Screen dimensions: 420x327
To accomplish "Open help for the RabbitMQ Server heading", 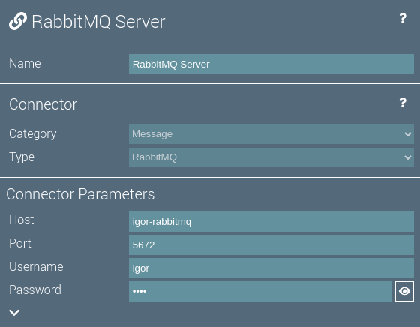I will pyautogui.click(x=403, y=19).
